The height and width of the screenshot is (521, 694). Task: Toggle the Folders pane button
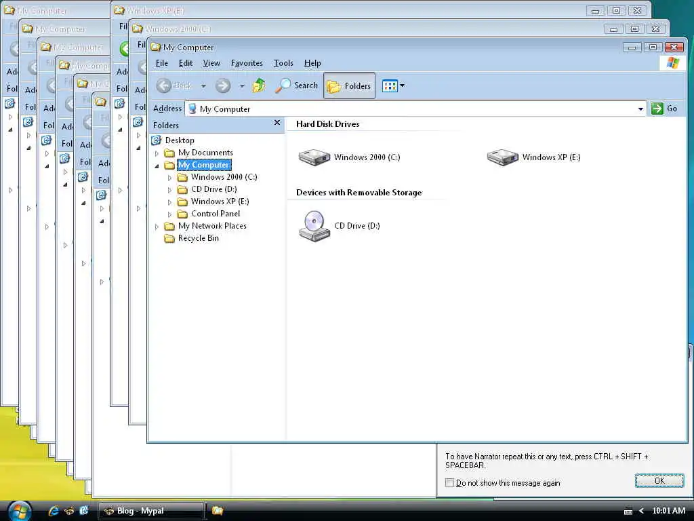349,85
